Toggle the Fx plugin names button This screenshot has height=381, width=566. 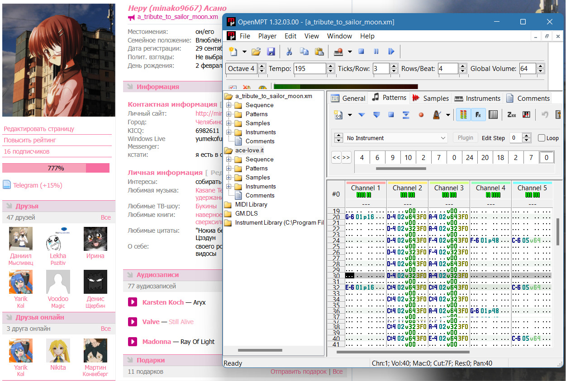click(x=478, y=115)
